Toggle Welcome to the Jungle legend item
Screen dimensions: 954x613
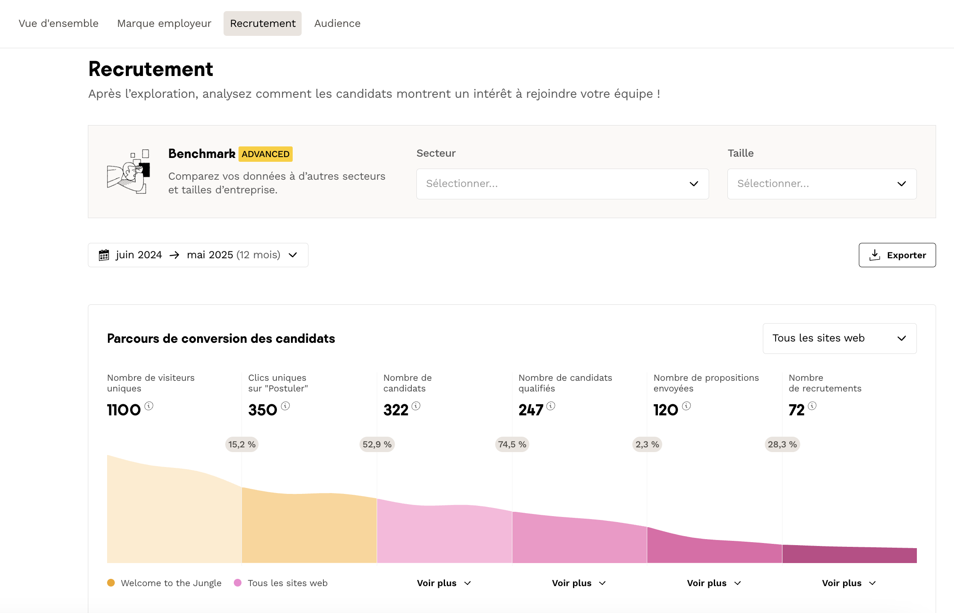165,583
